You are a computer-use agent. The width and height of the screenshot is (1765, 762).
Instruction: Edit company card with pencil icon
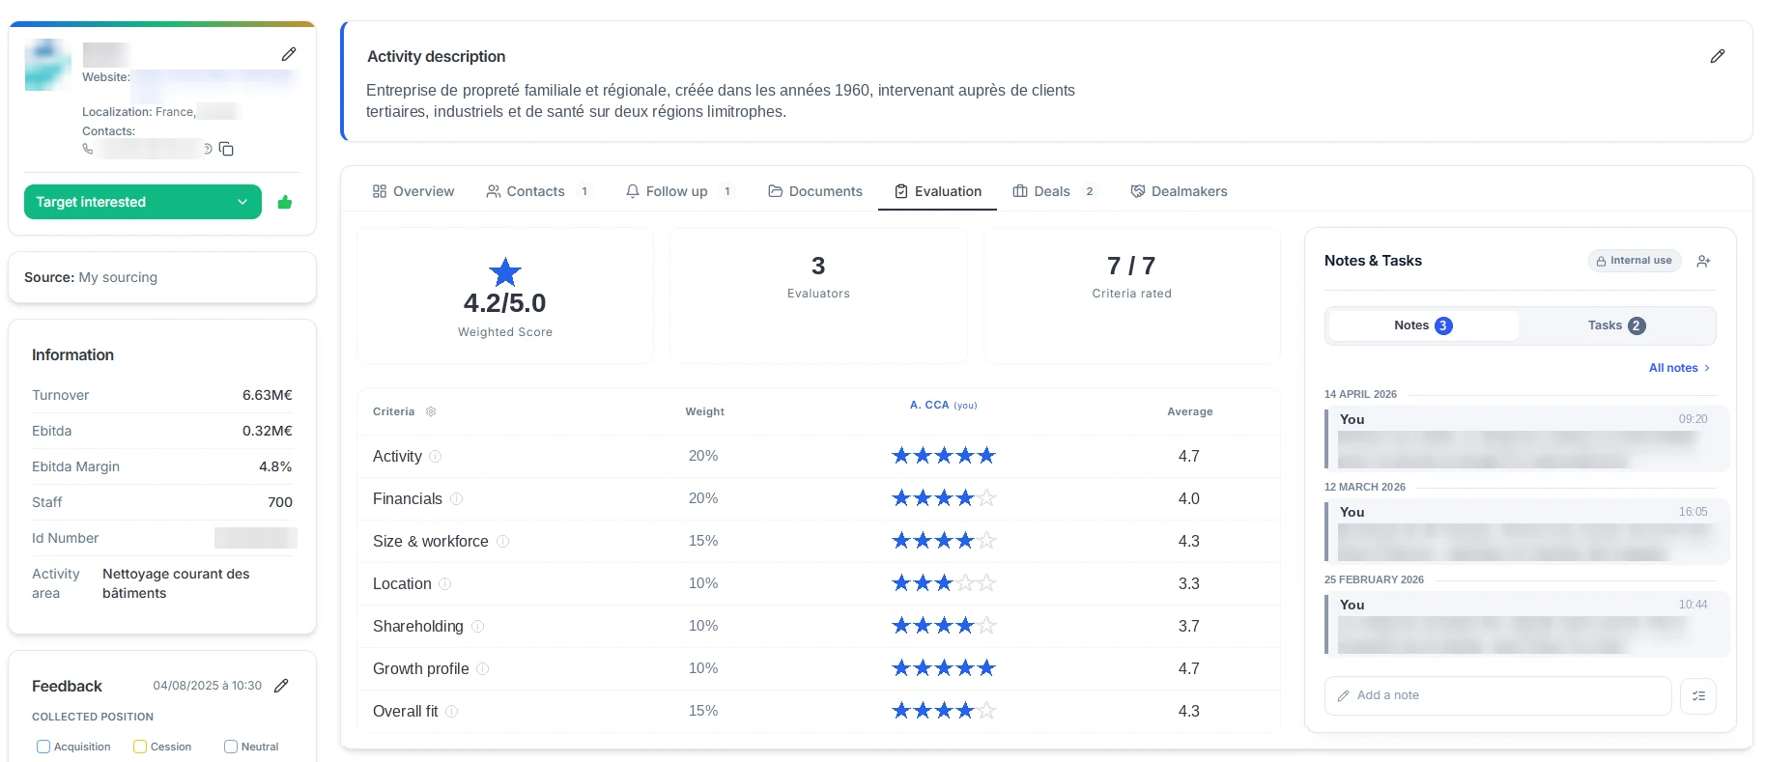pyautogui.click(x=288, y=54)
